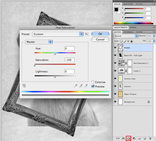156x141 pixels.
Task: Click the Lightness value field
Action: pos(69,71)
